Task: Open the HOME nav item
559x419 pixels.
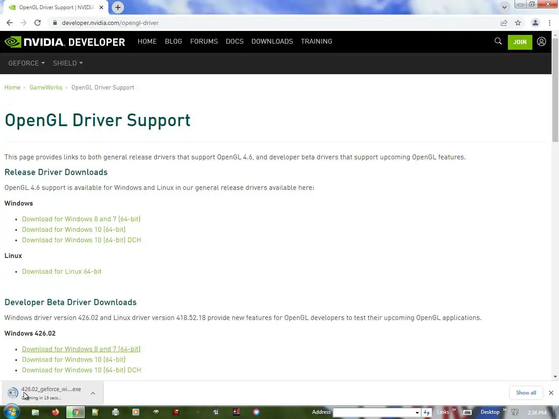Action: [147, 41]
